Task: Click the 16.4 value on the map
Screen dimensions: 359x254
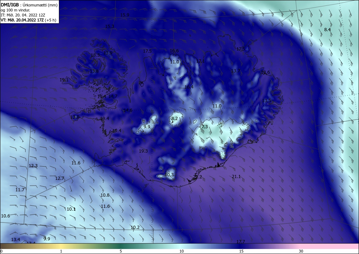Action: tap(189, 87)
